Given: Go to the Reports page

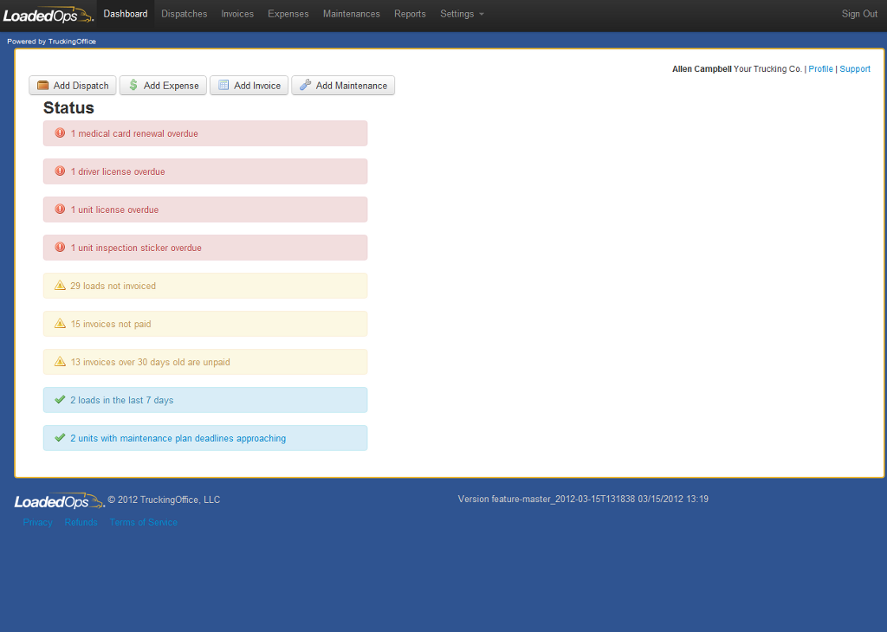Looking at the screenshot, I should point(410,14).
